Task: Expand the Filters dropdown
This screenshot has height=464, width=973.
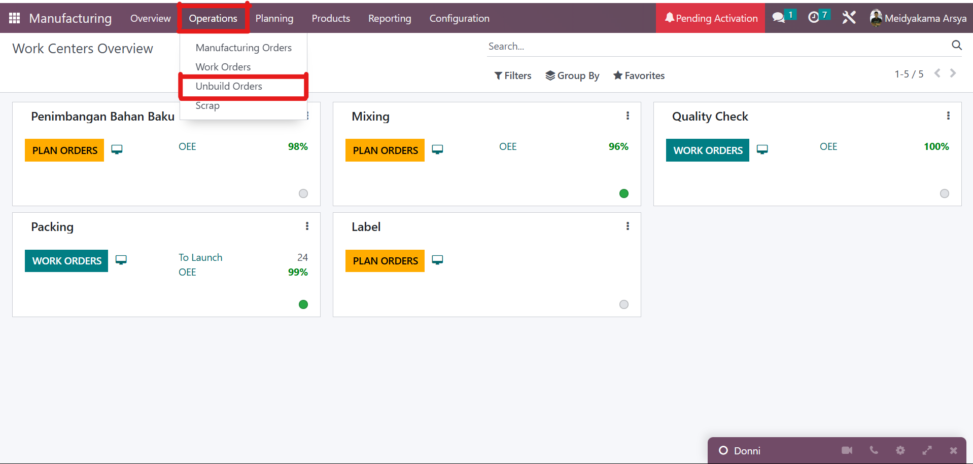Action: pos(512,75)
